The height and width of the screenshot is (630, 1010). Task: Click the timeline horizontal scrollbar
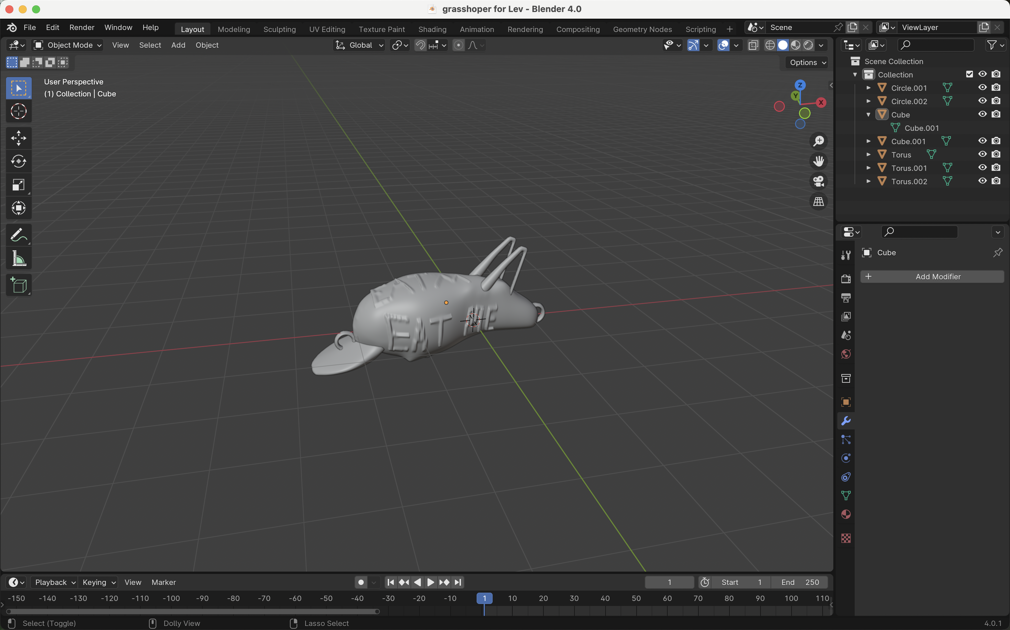click(x=193, y=611)
